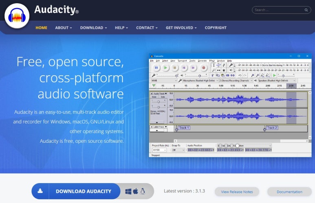This screenshot has width=315, height=203.
Task: Select the Draw pencil tool
Action: [224, 65]
